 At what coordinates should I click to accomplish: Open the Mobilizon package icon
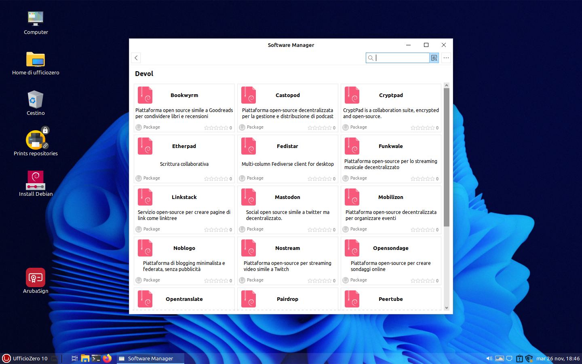(352, 197)
